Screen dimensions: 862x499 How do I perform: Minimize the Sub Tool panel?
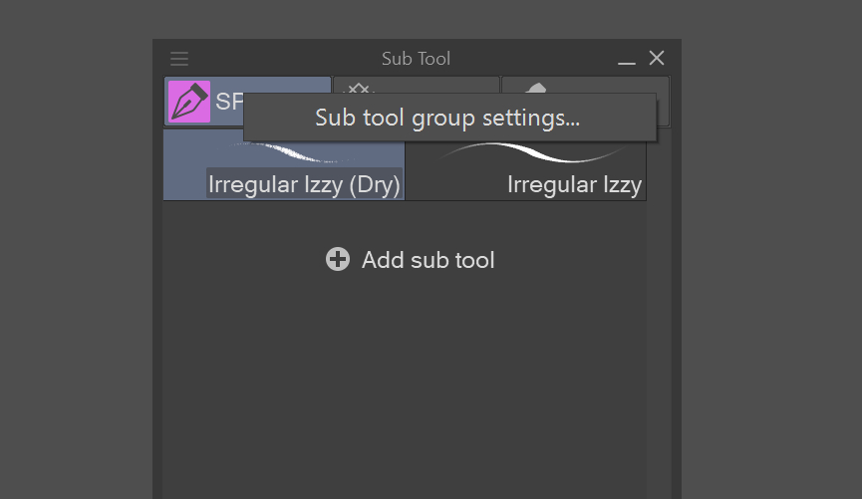point(627,60)
